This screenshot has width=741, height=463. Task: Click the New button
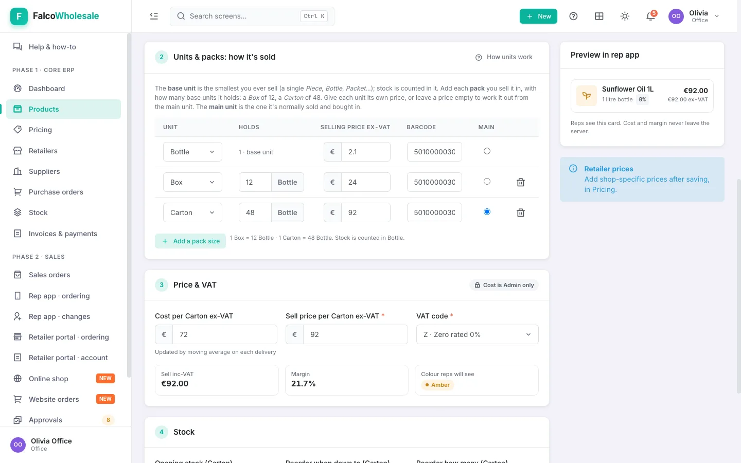[x=538, y=16]
